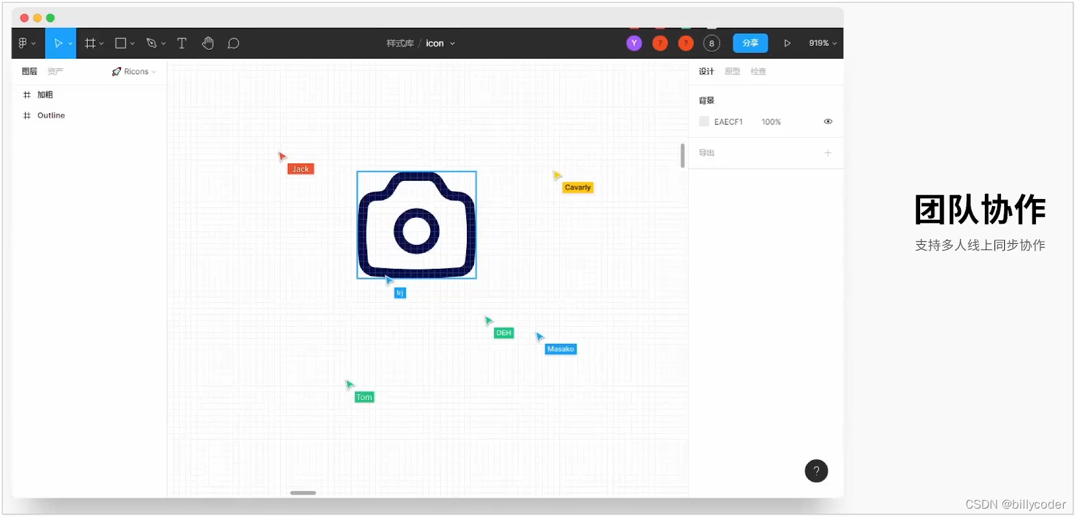Click the frame icon beside 加粗 layer
Image resolution: width=1076 pixels, height=517 pixels.
(27, 95)
